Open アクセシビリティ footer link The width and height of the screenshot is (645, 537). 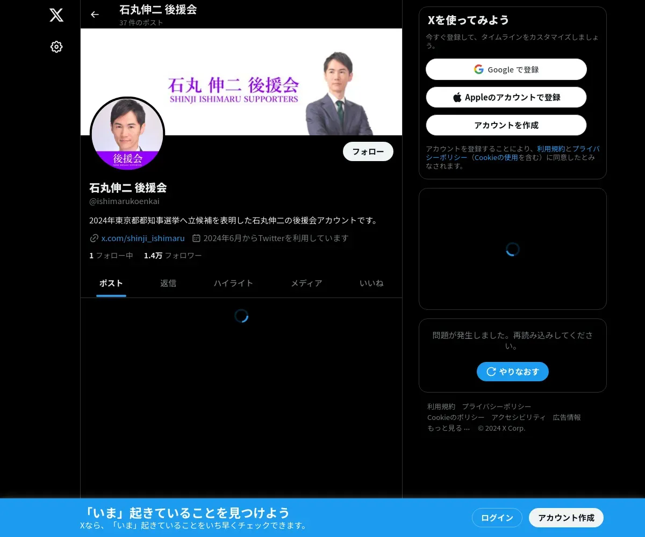pyautogui.click(x=519, y=417)
